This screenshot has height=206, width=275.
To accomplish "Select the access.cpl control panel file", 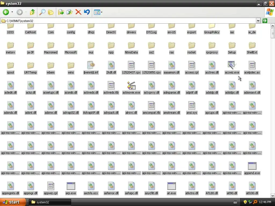I will [192, 68].
